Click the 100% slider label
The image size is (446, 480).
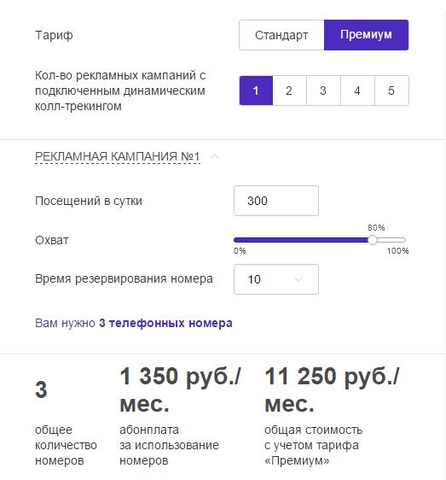[397, 251]
